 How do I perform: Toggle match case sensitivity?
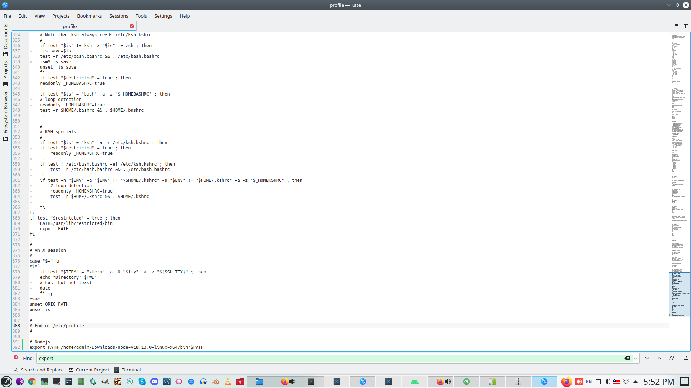(x=672, y=358)
